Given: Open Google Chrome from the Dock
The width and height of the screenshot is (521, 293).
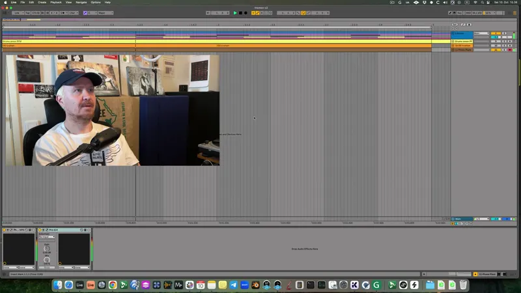Looking at the screenshot, I should (113, 285).
